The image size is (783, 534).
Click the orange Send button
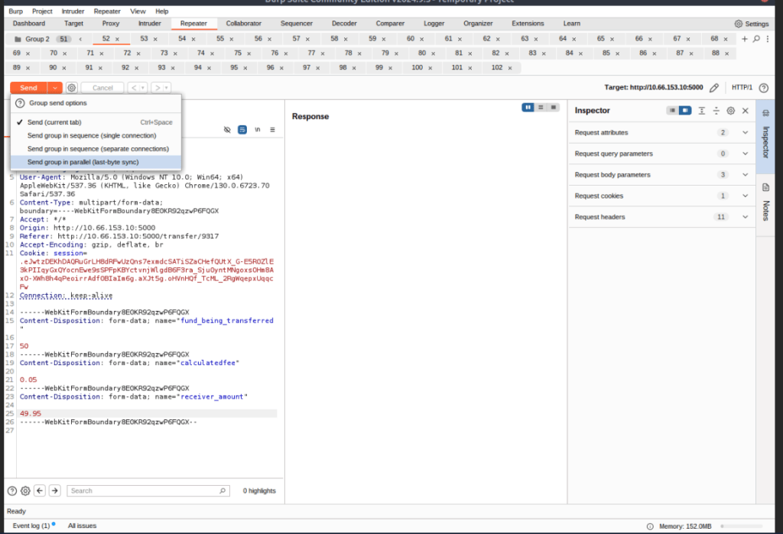pyautogui.click(x=28, y=88)
